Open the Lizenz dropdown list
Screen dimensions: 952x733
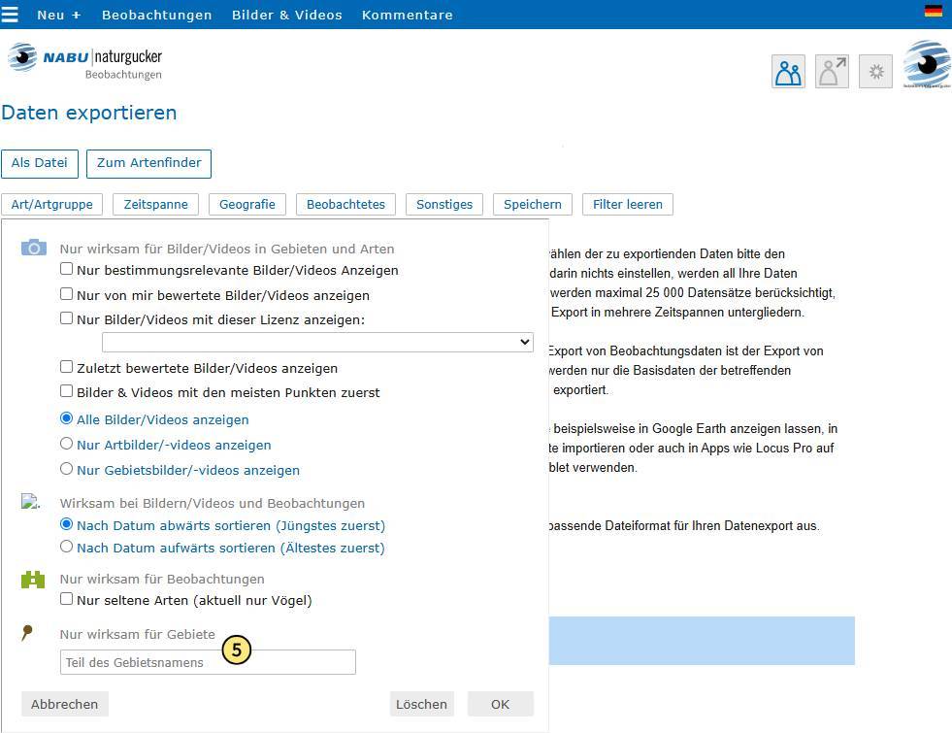(x=317, y=342)
